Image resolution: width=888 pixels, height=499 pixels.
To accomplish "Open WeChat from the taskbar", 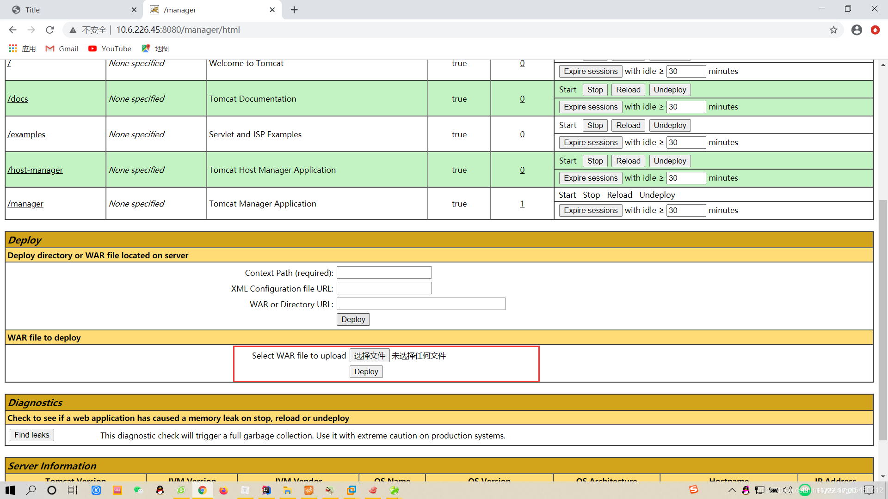I will coord(138,490).
